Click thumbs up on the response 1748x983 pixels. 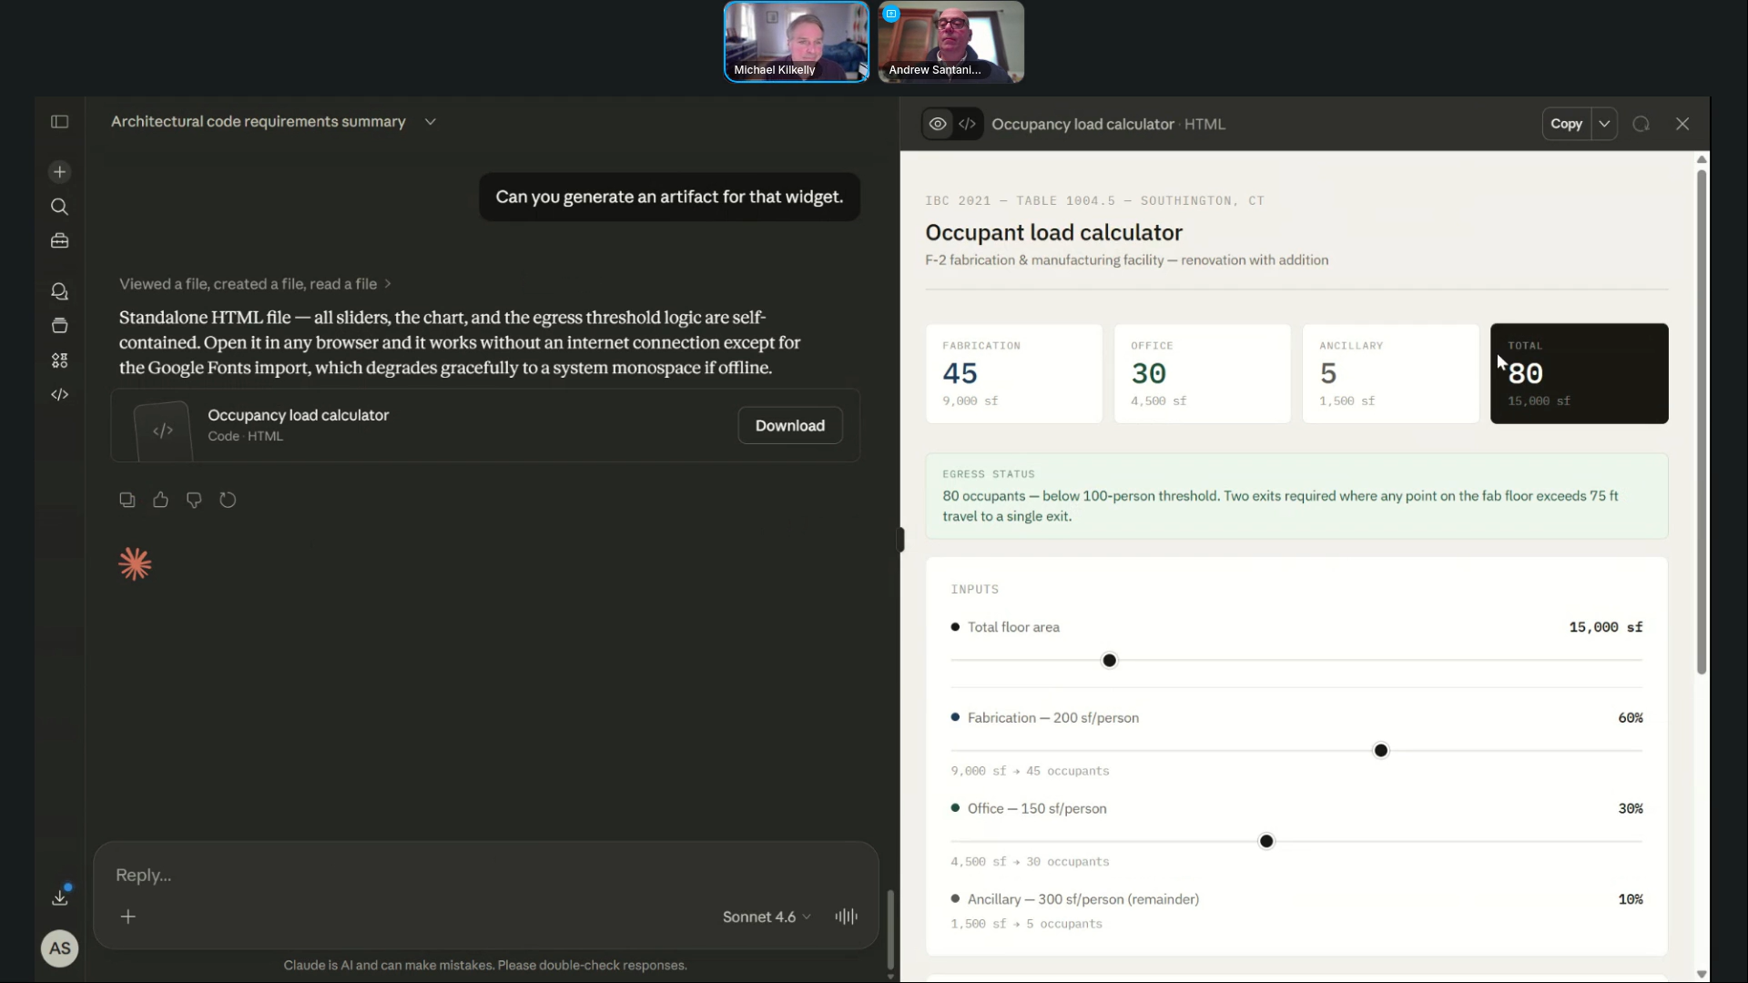click(x=160, y=500)
